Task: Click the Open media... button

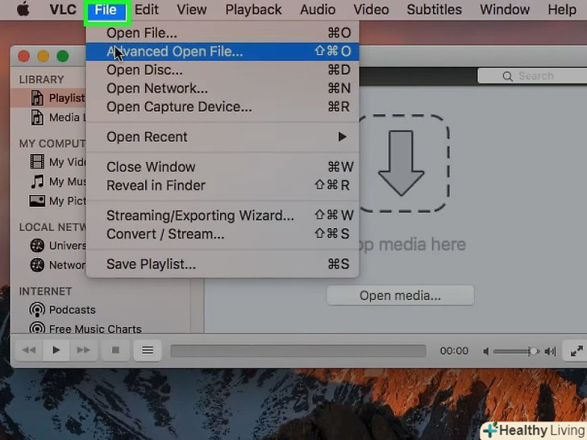Action: coord(400,296)
